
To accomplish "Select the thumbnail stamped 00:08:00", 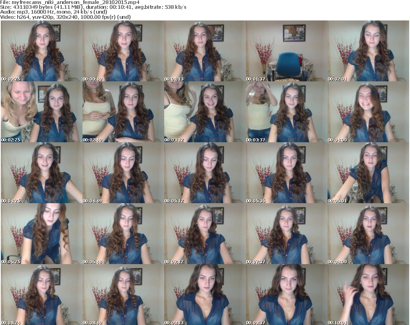I will [x=368, y=234].
